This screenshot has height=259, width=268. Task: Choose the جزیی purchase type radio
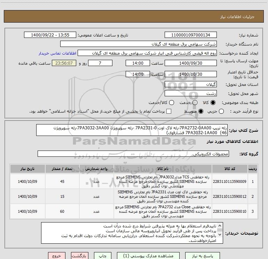pyautogui.click(x=221, y=111)
